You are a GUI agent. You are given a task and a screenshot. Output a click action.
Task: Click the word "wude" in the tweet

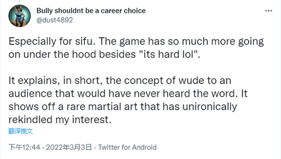click(x=191, y=81)
